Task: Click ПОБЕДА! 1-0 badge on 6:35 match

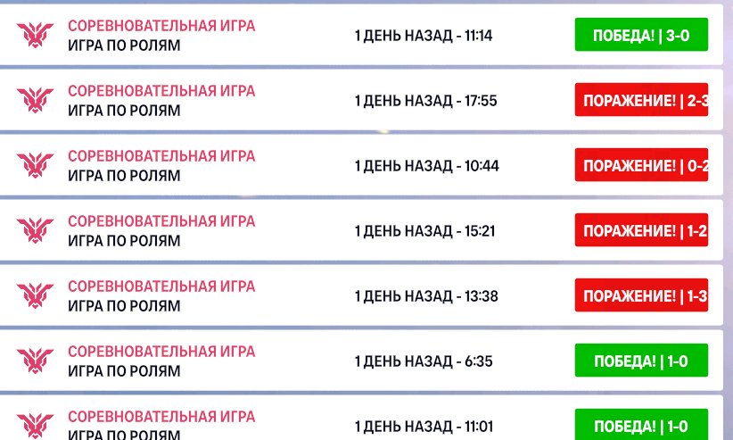Action: 641,361
